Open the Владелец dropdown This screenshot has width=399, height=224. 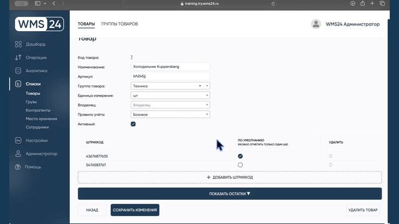170,105
